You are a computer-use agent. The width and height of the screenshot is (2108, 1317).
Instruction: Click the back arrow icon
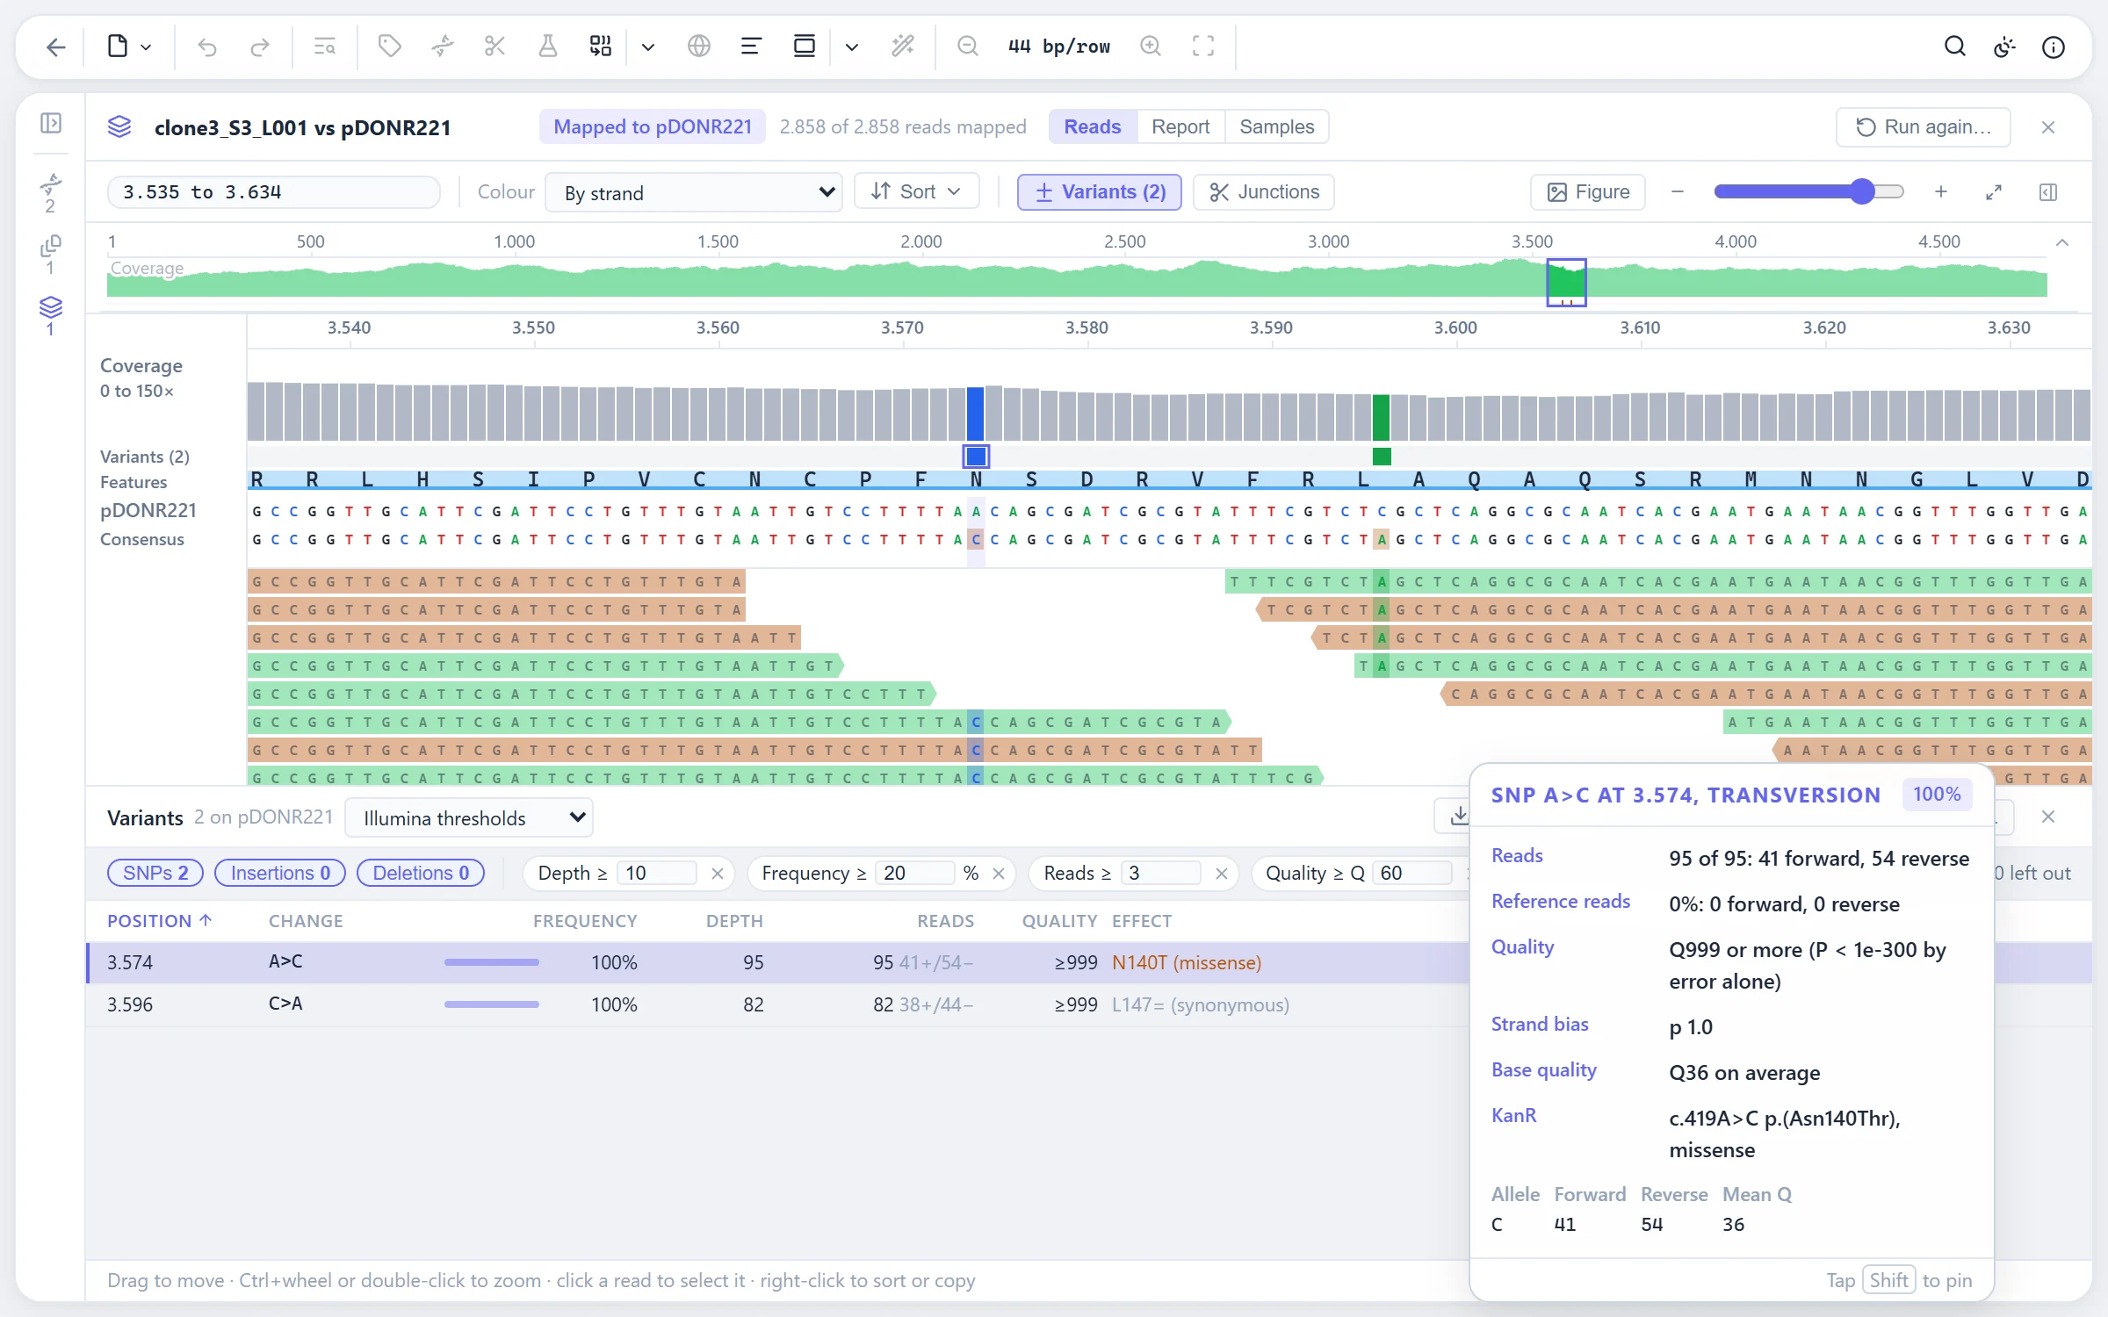coord(56,47)
